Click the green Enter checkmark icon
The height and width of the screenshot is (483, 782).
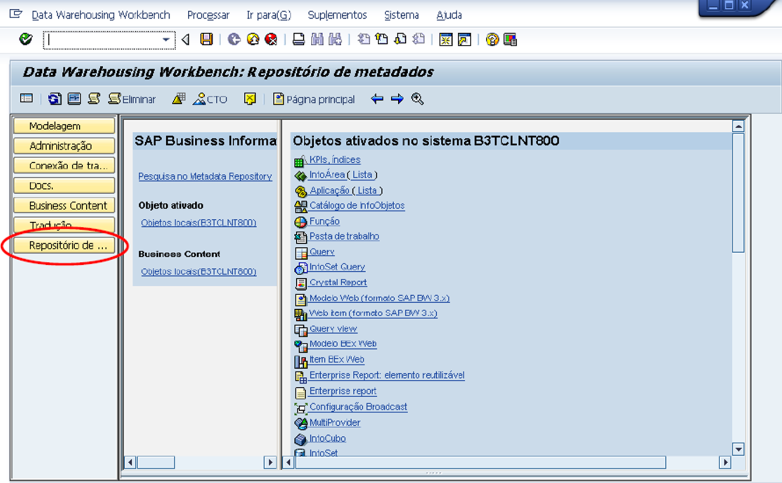[26, 39]
